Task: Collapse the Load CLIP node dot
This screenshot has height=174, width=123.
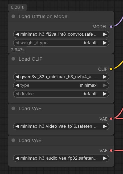Action: click(x=13, y=59)
